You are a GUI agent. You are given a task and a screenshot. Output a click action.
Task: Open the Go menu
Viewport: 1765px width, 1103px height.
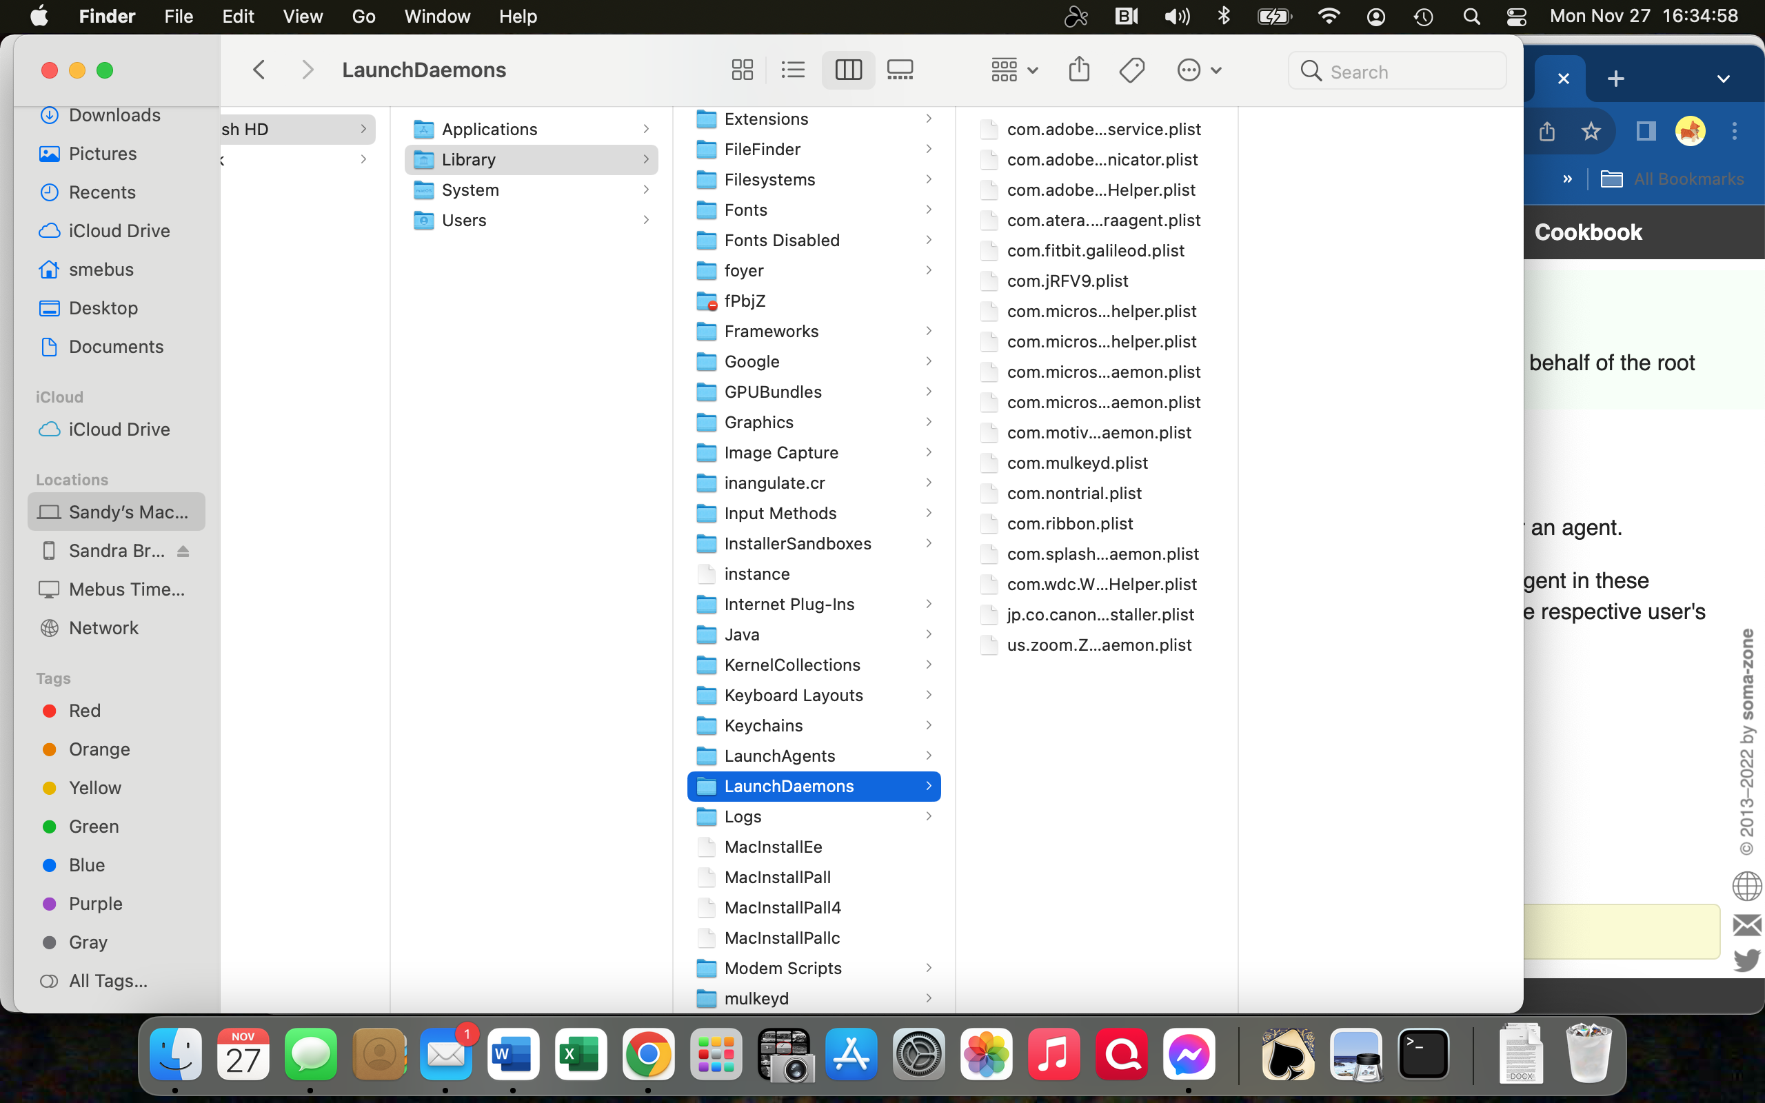[x=363, y=16]
